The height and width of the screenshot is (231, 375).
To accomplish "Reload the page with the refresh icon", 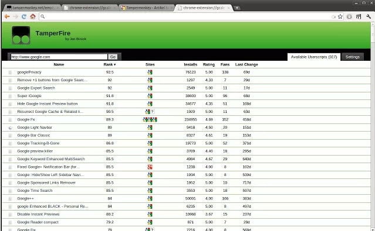I will (24, 16).
